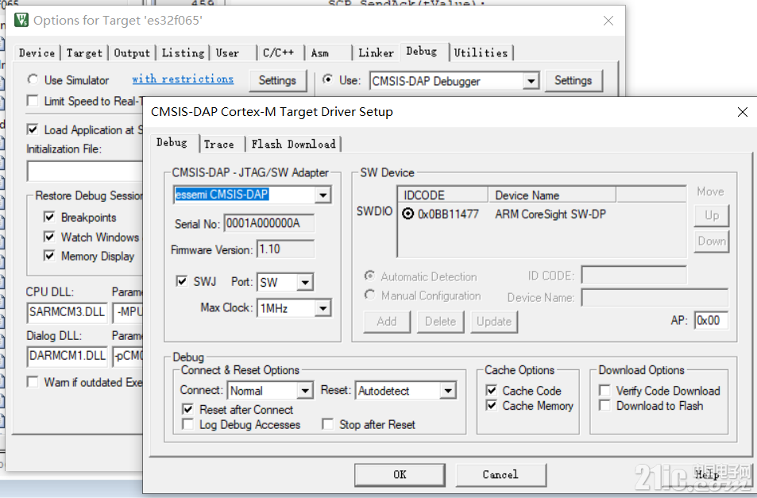
Task: Close the Options for Target window
Action: tap(608, 21)
